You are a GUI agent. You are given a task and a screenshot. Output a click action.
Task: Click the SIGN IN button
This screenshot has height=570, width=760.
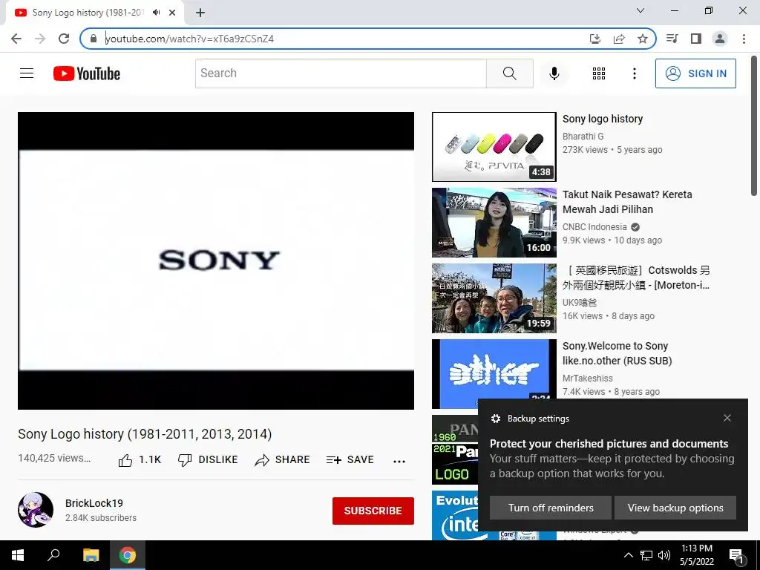(695, 73)
